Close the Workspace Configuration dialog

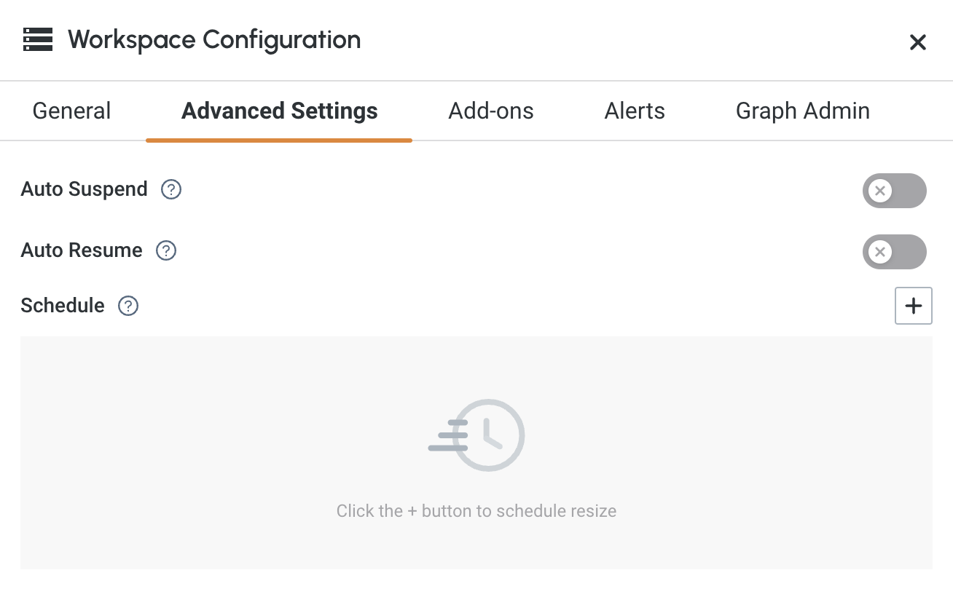(917, 42)
